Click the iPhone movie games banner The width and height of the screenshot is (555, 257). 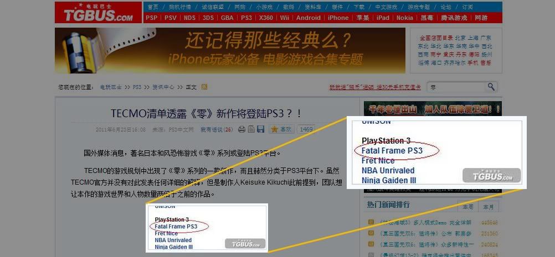230,50
